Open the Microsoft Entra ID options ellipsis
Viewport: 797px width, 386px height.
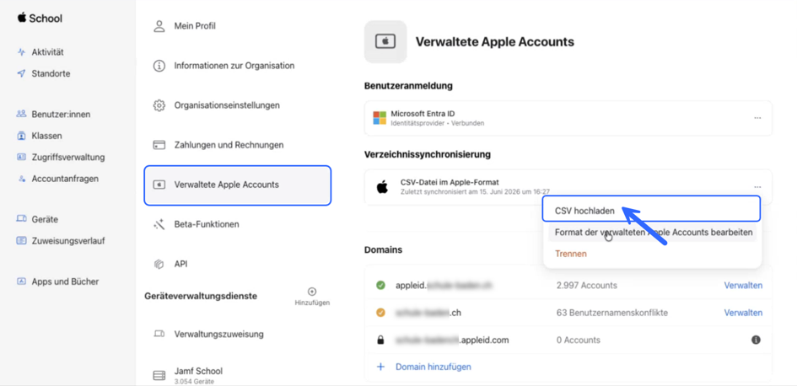(x=757, y=118)
